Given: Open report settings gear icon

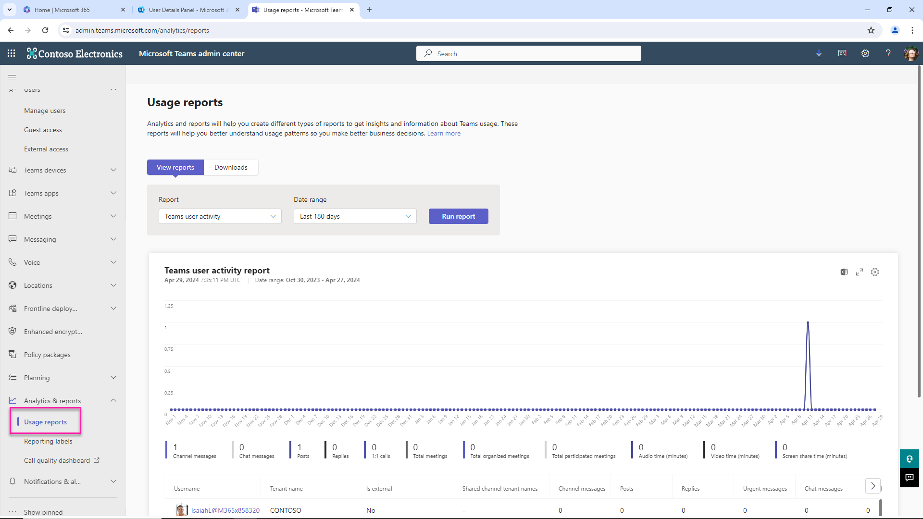Looking at the screenshot, I should click(875, 272).
